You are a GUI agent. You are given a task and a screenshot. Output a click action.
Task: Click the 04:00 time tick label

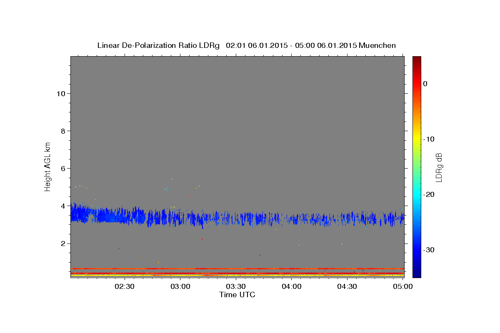(292, 286)
